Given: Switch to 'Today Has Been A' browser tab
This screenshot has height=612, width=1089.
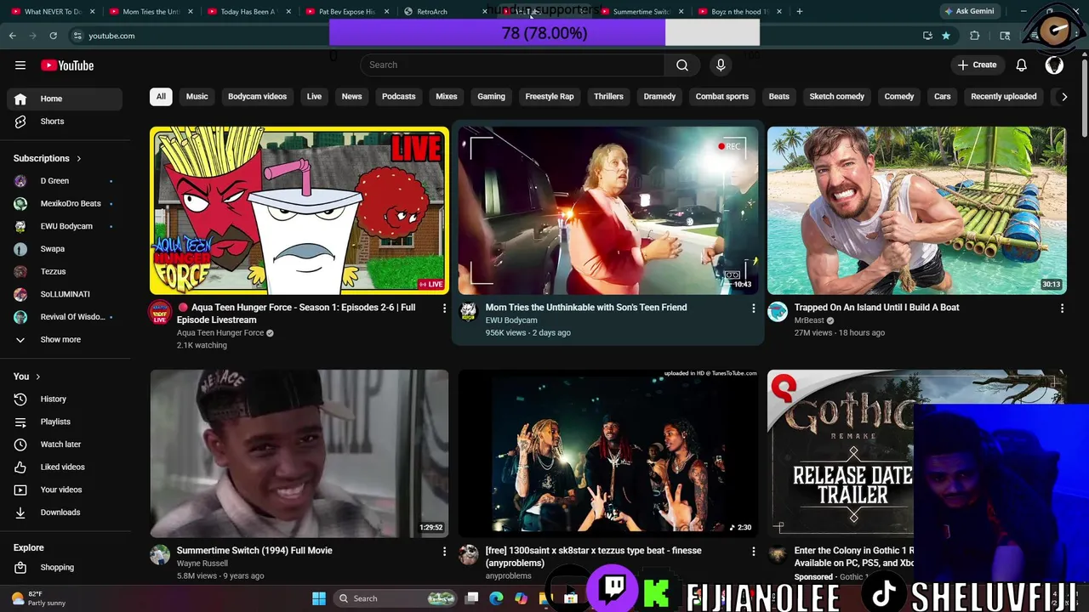Looking at the screenshot, I should pyautogui.click(x=248, y=12).
